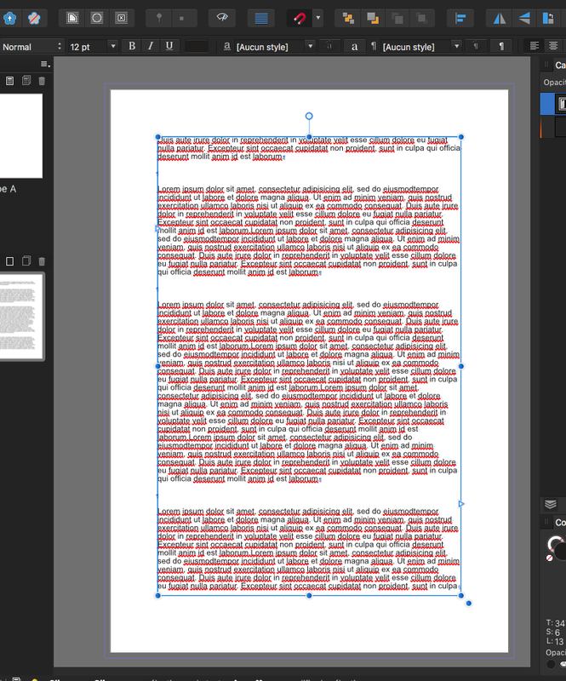The height and width of the screenshot is (681, 566).
Task: Click the no-color red slash swatch
Action: click(550, 558)
